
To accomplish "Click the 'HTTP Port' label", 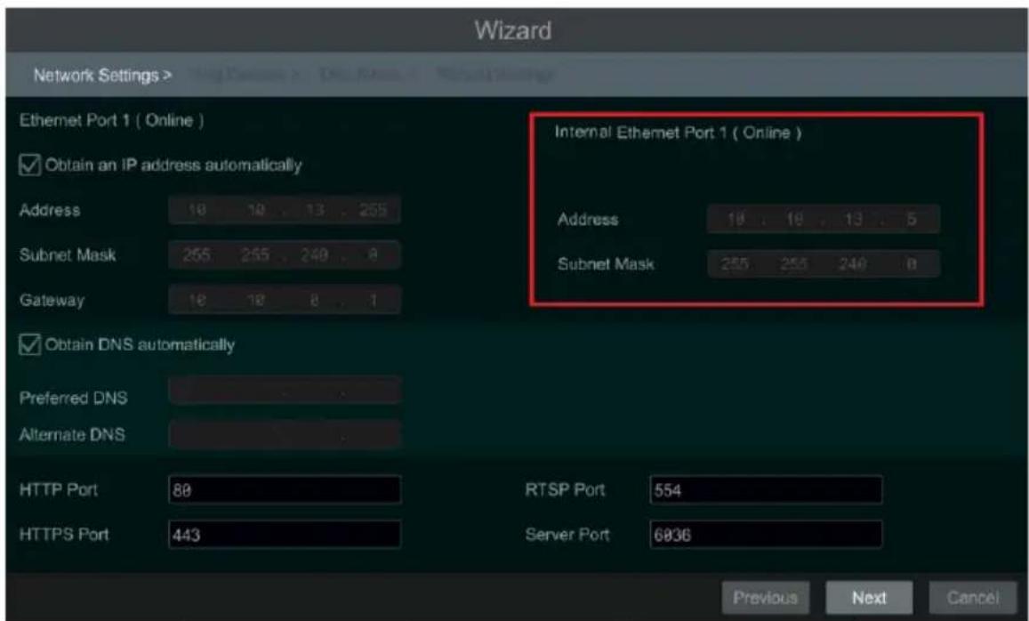I will click(59, 489).
